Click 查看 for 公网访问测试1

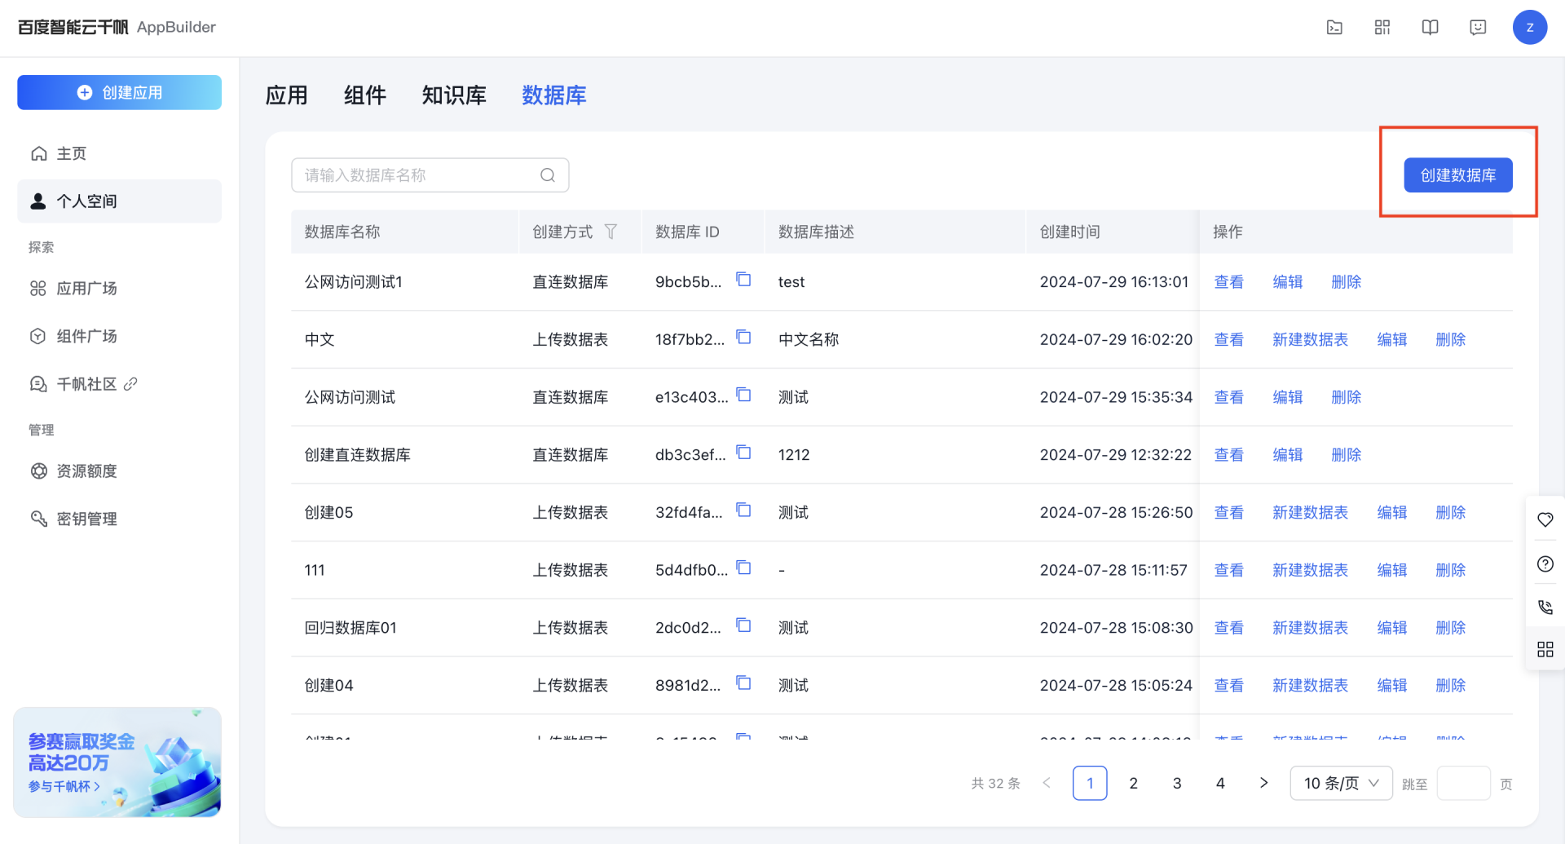click(1229, 282)
